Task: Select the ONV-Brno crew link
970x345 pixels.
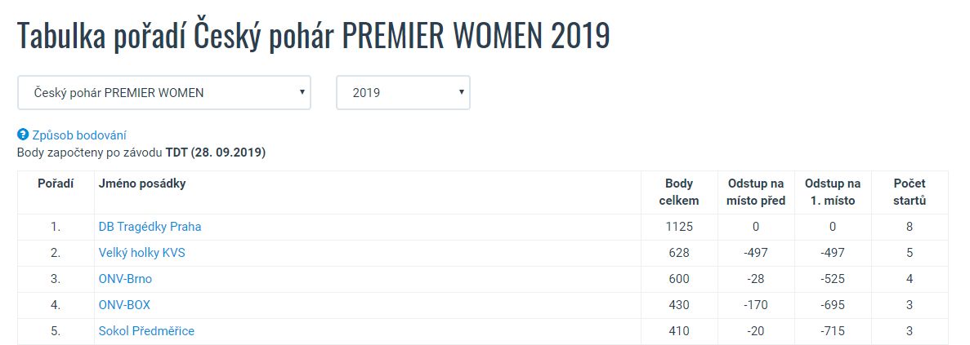Action: point(125,279)
